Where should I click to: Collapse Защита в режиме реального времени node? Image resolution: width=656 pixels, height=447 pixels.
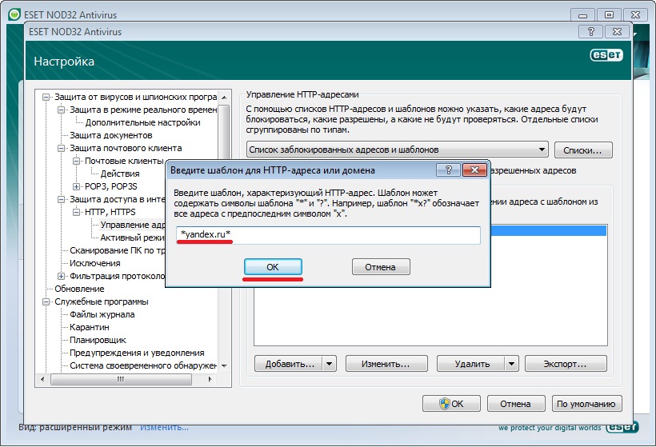pos(61,110)
